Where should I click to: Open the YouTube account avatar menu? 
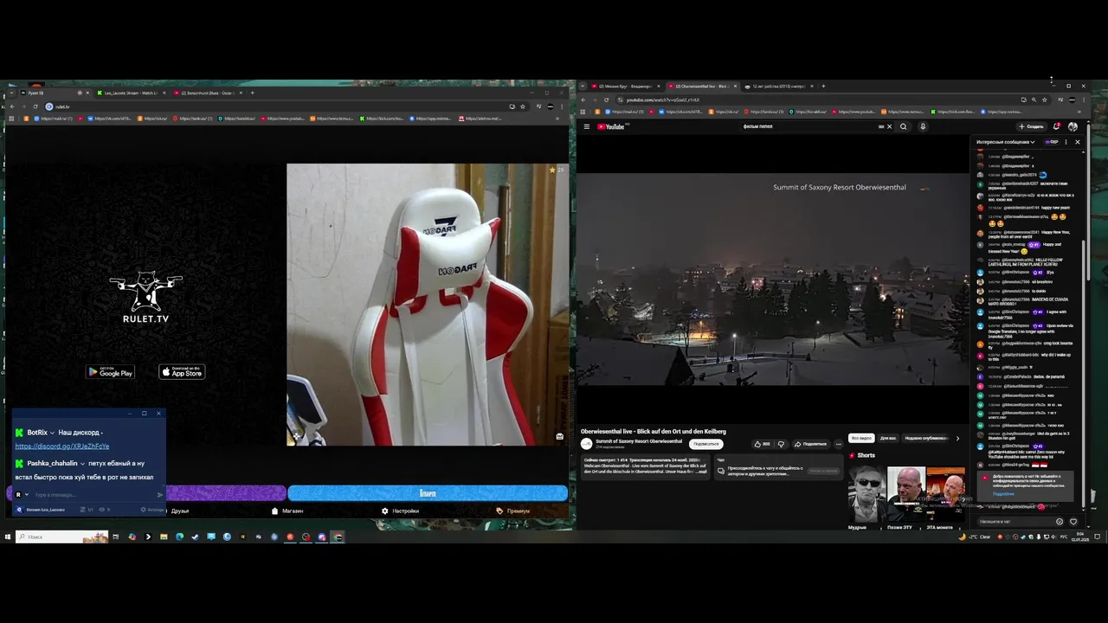point(1073,126)
